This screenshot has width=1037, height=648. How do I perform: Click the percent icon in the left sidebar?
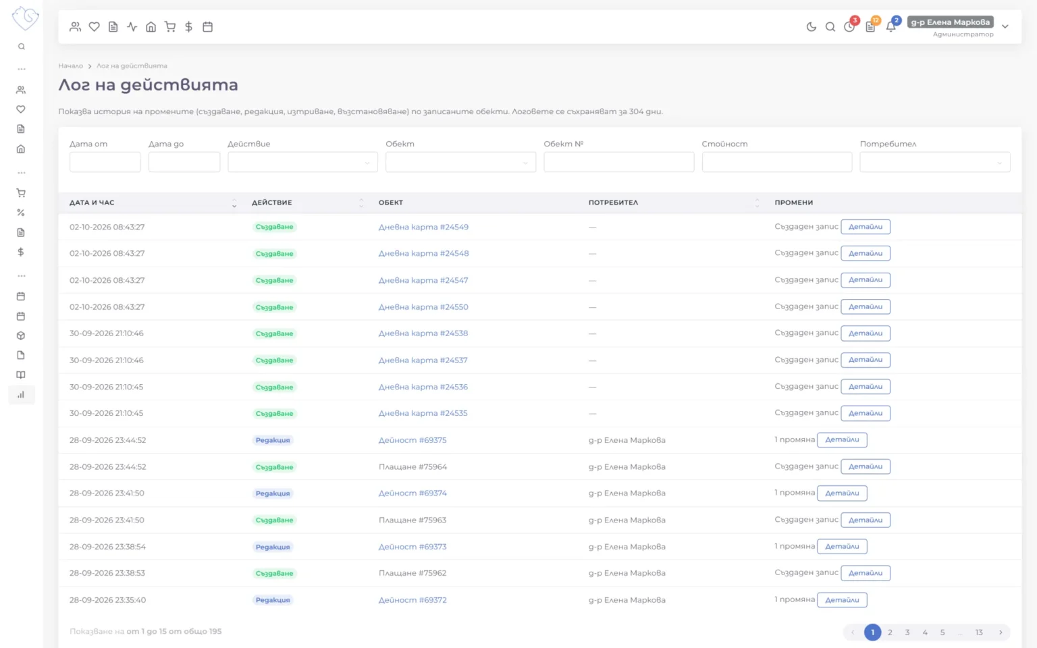tap(21, 213)
